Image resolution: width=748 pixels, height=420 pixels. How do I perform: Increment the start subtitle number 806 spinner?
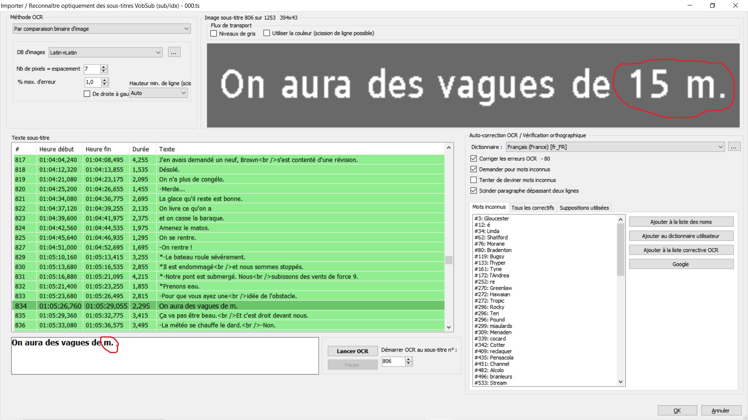(x=408, y=359)
